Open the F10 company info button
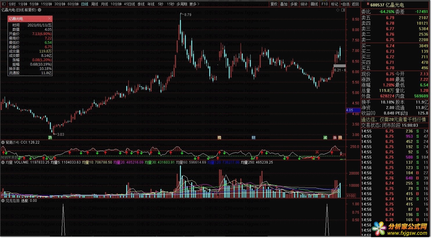 pyautogui.click(x=325, y=4)
